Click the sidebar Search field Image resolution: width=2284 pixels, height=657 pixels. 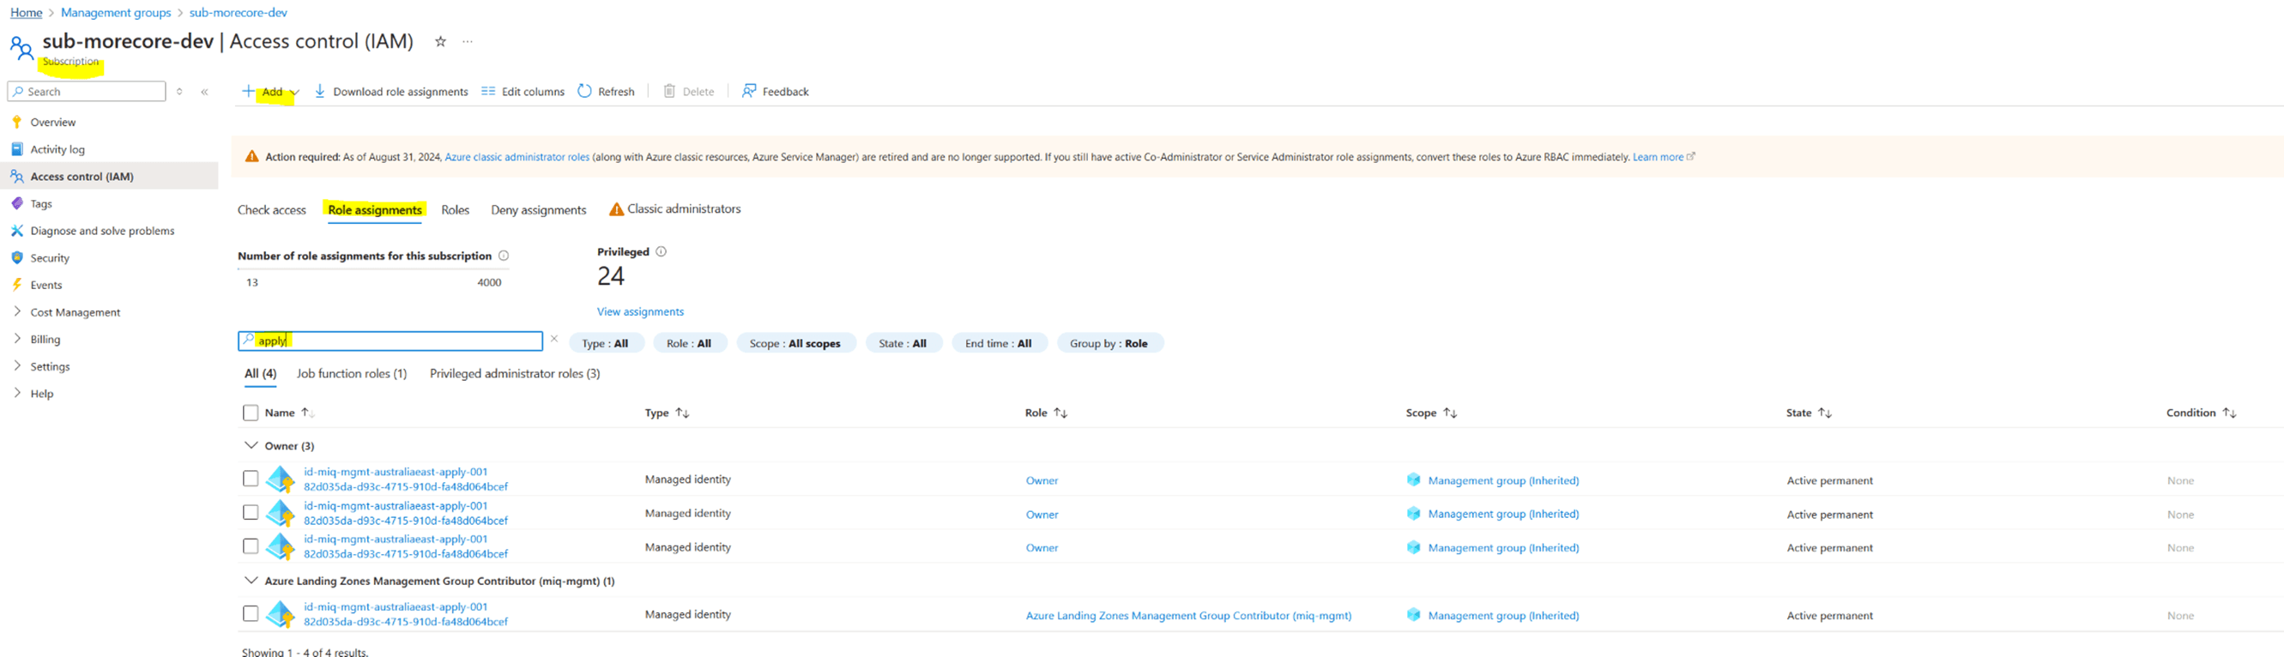87,91
